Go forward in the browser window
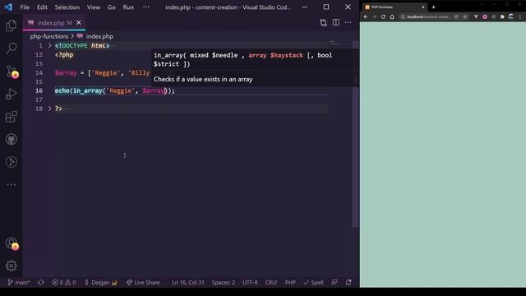The height and width of the screenshot is (296, 526). [x=375, y=16]
